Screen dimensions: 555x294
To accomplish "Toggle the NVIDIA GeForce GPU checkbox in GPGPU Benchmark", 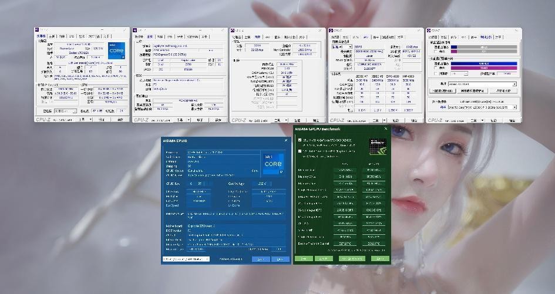I will click(300, 140).
